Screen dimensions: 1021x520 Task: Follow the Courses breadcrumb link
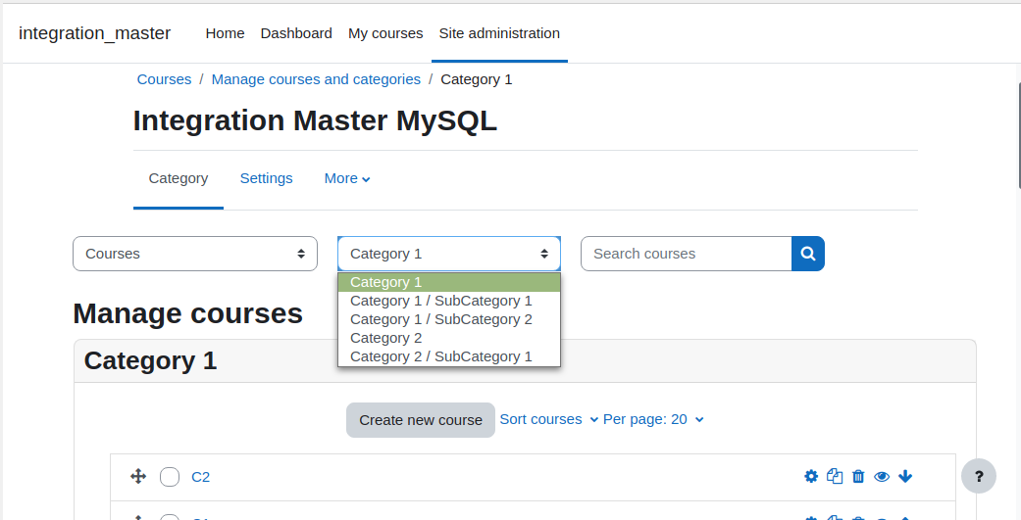[x=164, y=79]
